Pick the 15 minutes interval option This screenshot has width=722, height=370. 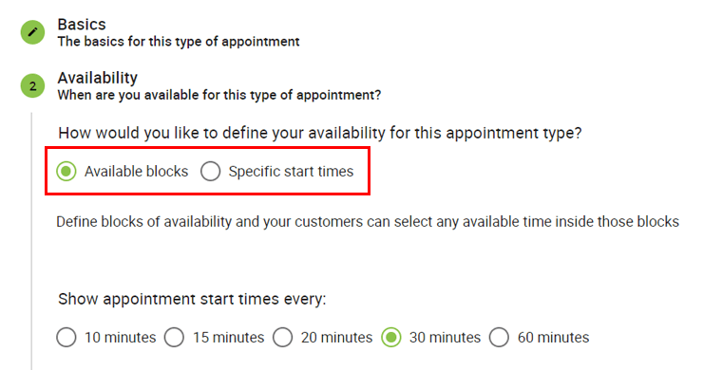pos(175,338)
